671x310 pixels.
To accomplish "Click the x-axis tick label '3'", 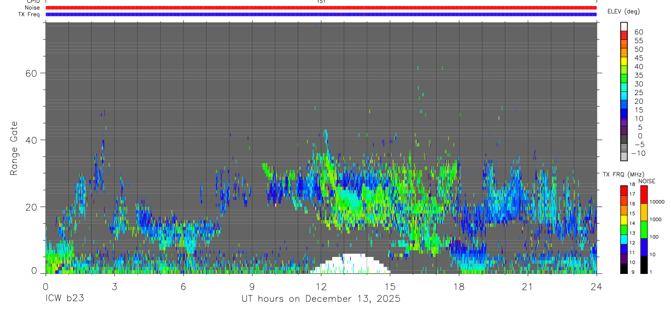I will tap(114, 286).
